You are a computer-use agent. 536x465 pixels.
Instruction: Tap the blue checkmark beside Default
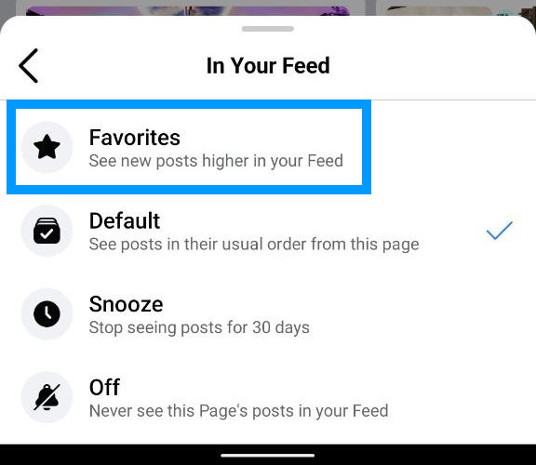pyautogui.click(x=500, y=231)
